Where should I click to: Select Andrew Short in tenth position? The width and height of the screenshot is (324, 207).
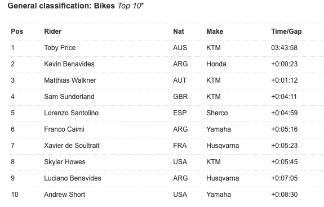[x=64, y=195]
